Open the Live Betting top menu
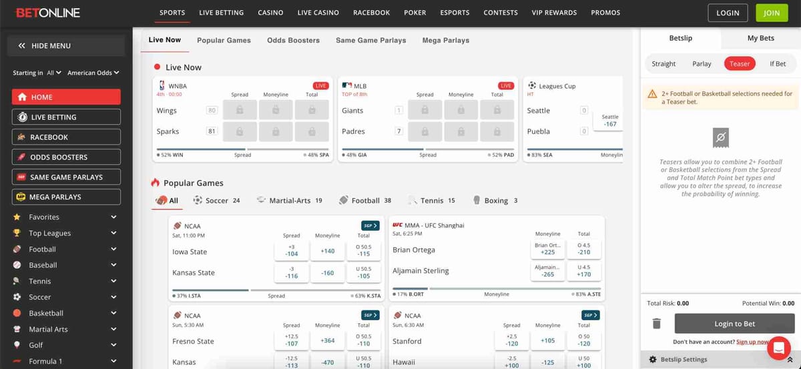 221,13
